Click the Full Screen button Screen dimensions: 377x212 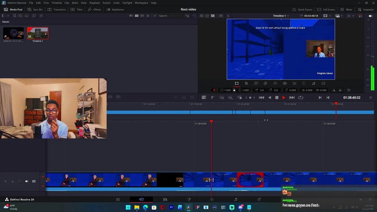(326, 9)
